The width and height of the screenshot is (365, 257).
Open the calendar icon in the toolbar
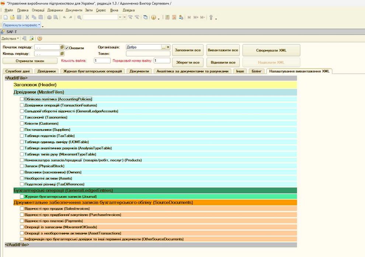click(x=174, y=17)
